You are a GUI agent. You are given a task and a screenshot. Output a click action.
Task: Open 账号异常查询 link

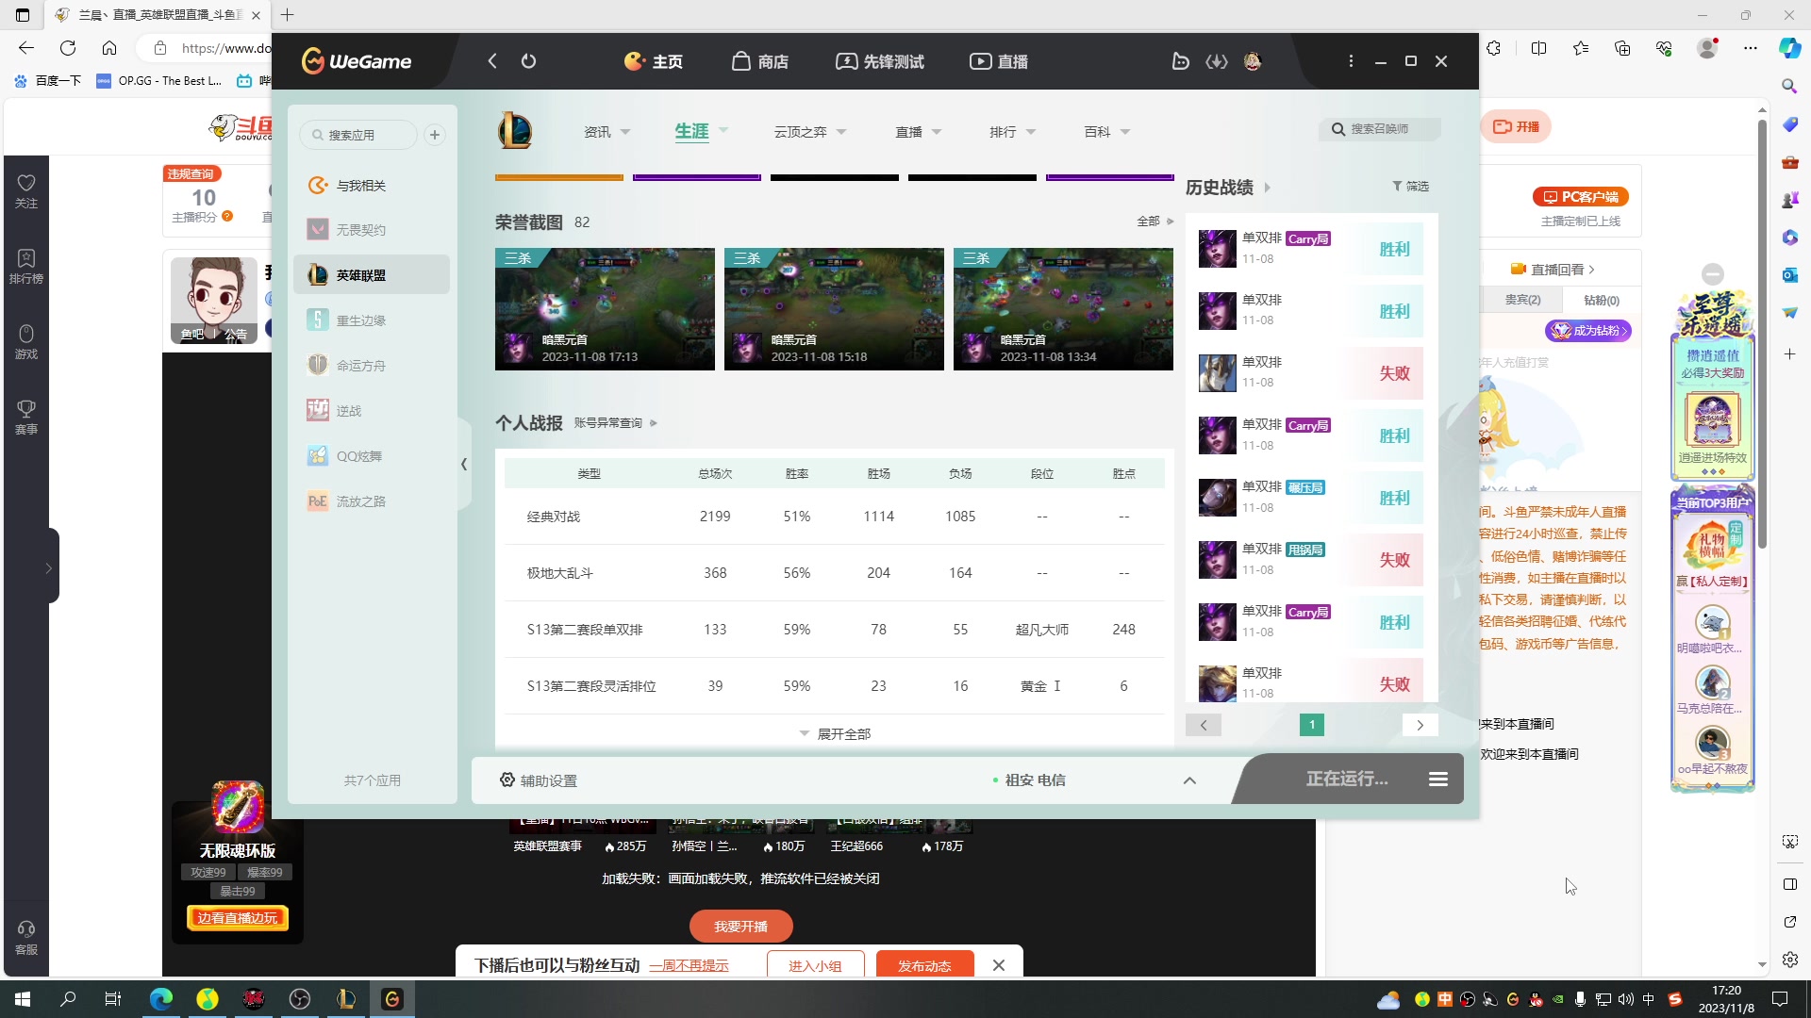tap(615, 423)
